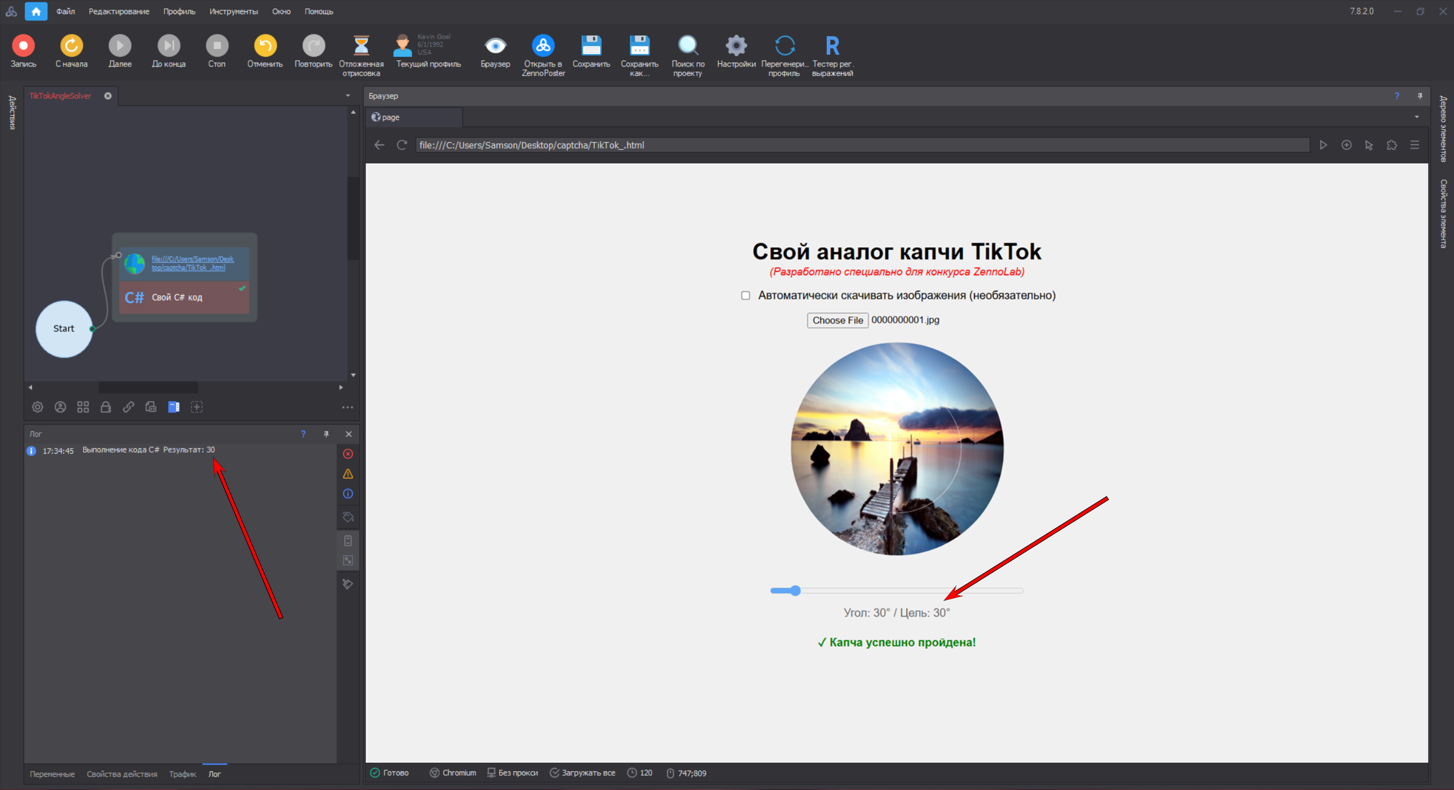Open the Инструменты menu
This screenshot has height=790, width=1454.
pos(233,11)
